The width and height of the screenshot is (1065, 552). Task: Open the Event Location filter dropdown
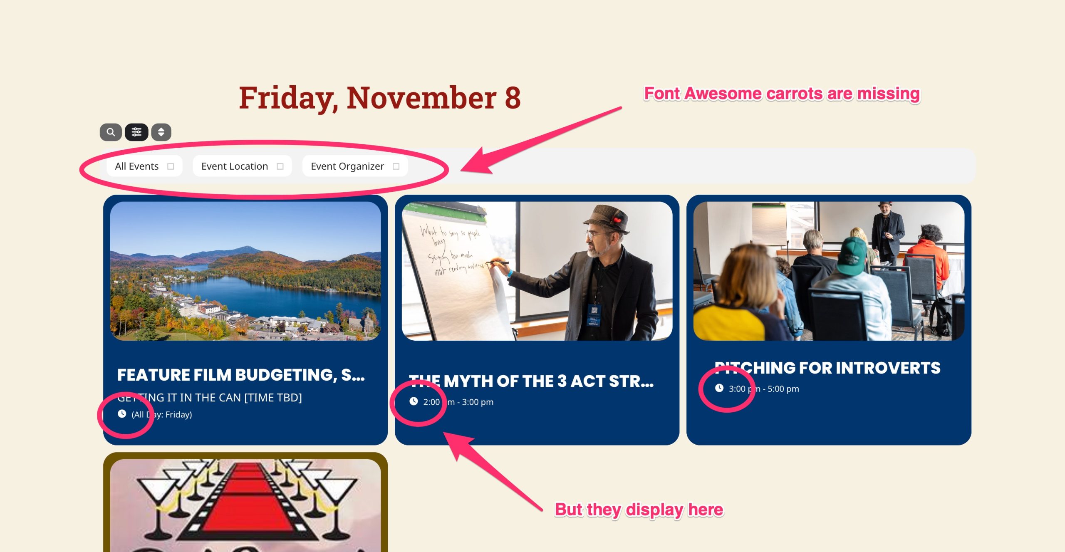242,166
